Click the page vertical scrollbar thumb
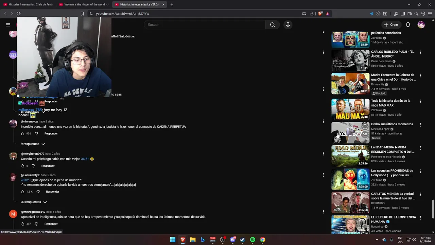The image size is (435, 245). [433, 209]
